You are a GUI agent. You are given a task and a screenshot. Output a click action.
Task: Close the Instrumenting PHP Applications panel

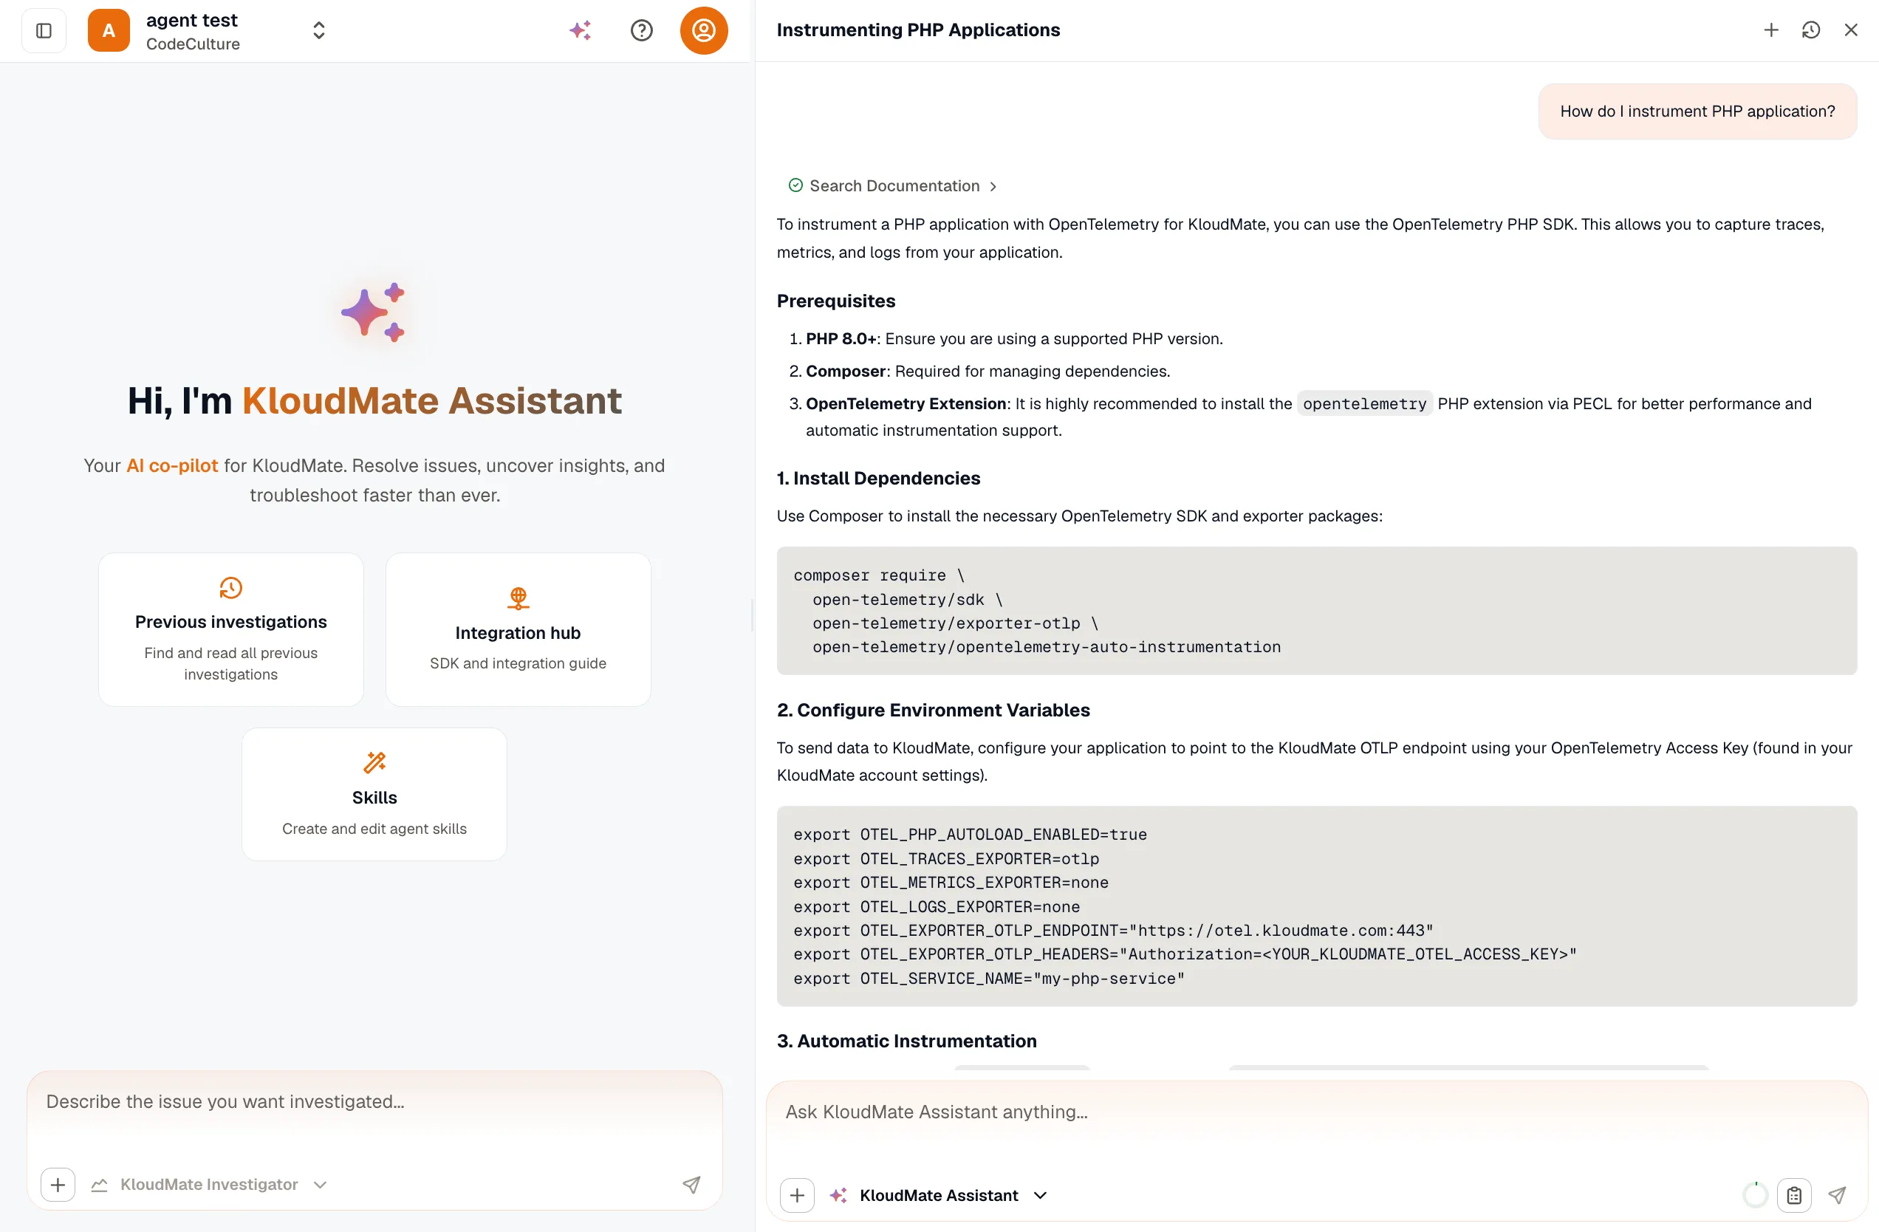point(1851,30)
